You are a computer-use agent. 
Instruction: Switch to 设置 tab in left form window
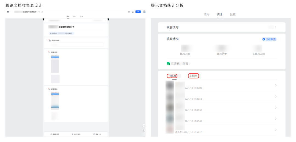click(82, 17)
